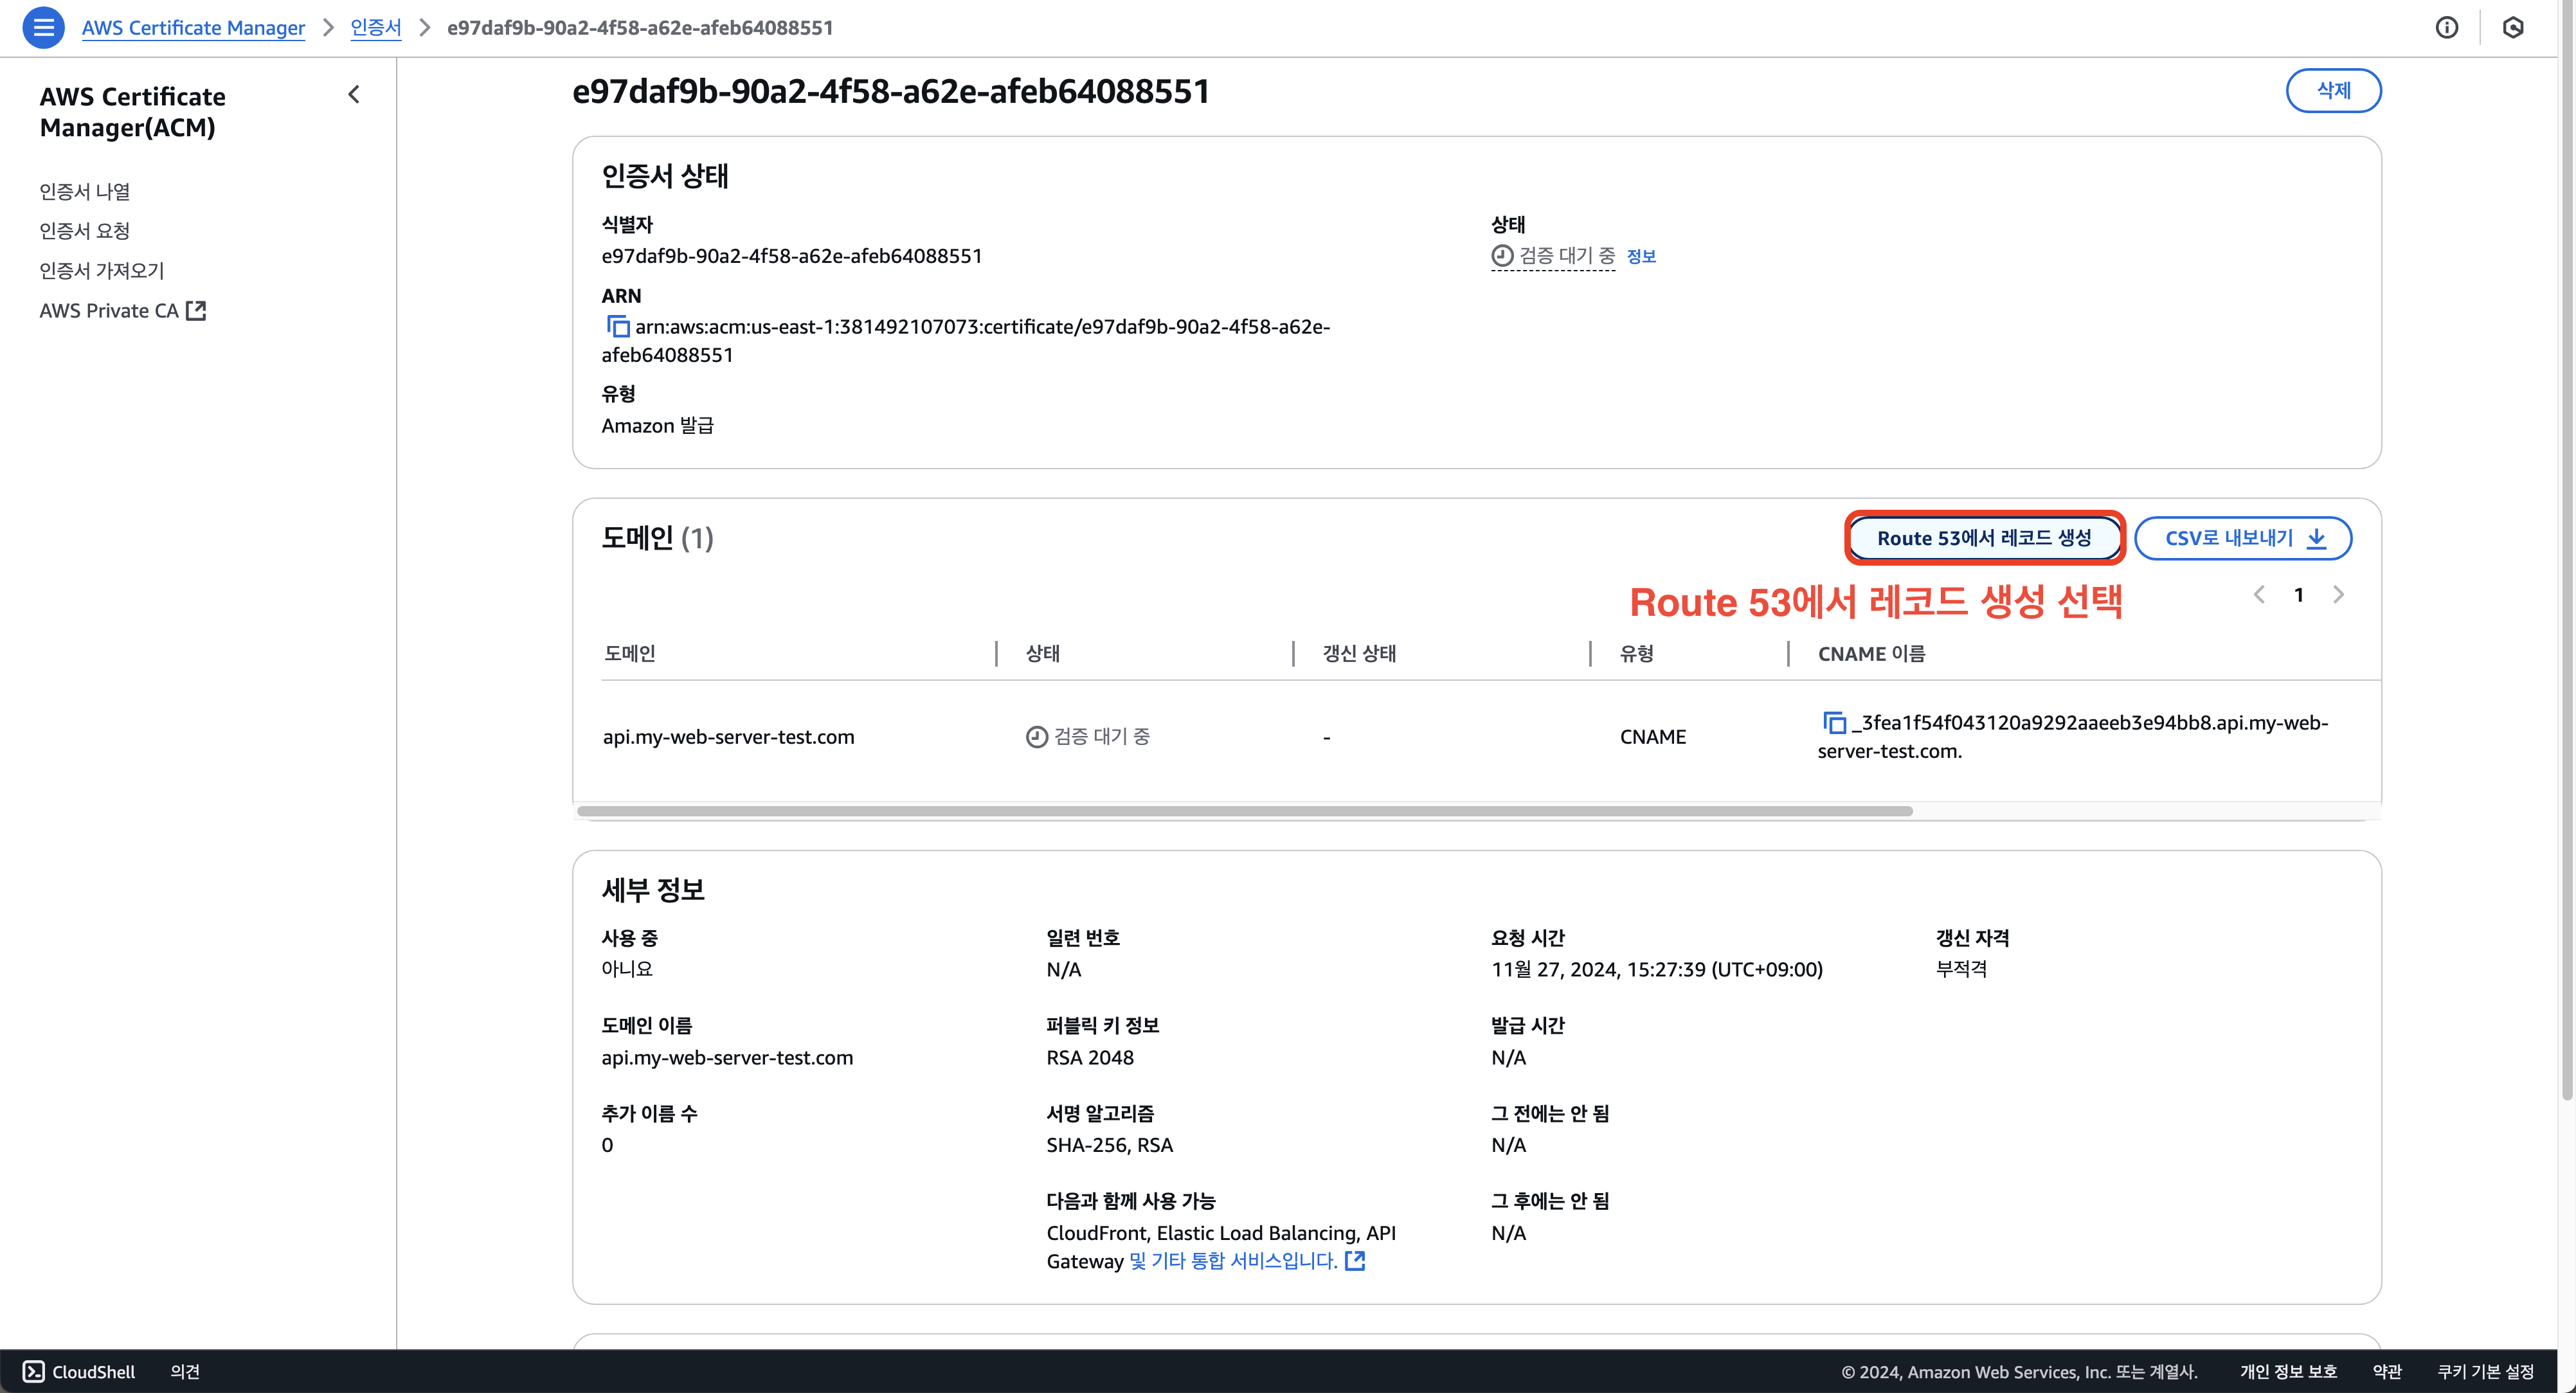The height and width of the screenshot is (1393, 2576).
Task: Export domains with CSV로 내보내기
Action: [x=2243, y=538]
